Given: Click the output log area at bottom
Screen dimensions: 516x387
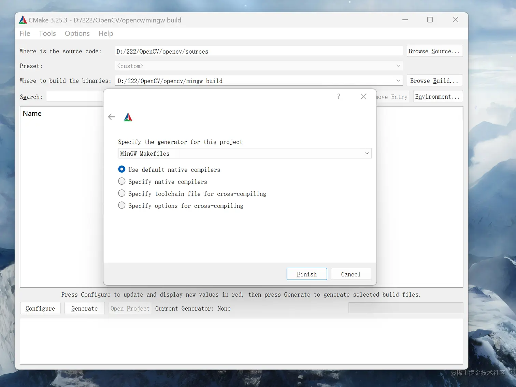Looking at the screenshot, I should point(242,341).
